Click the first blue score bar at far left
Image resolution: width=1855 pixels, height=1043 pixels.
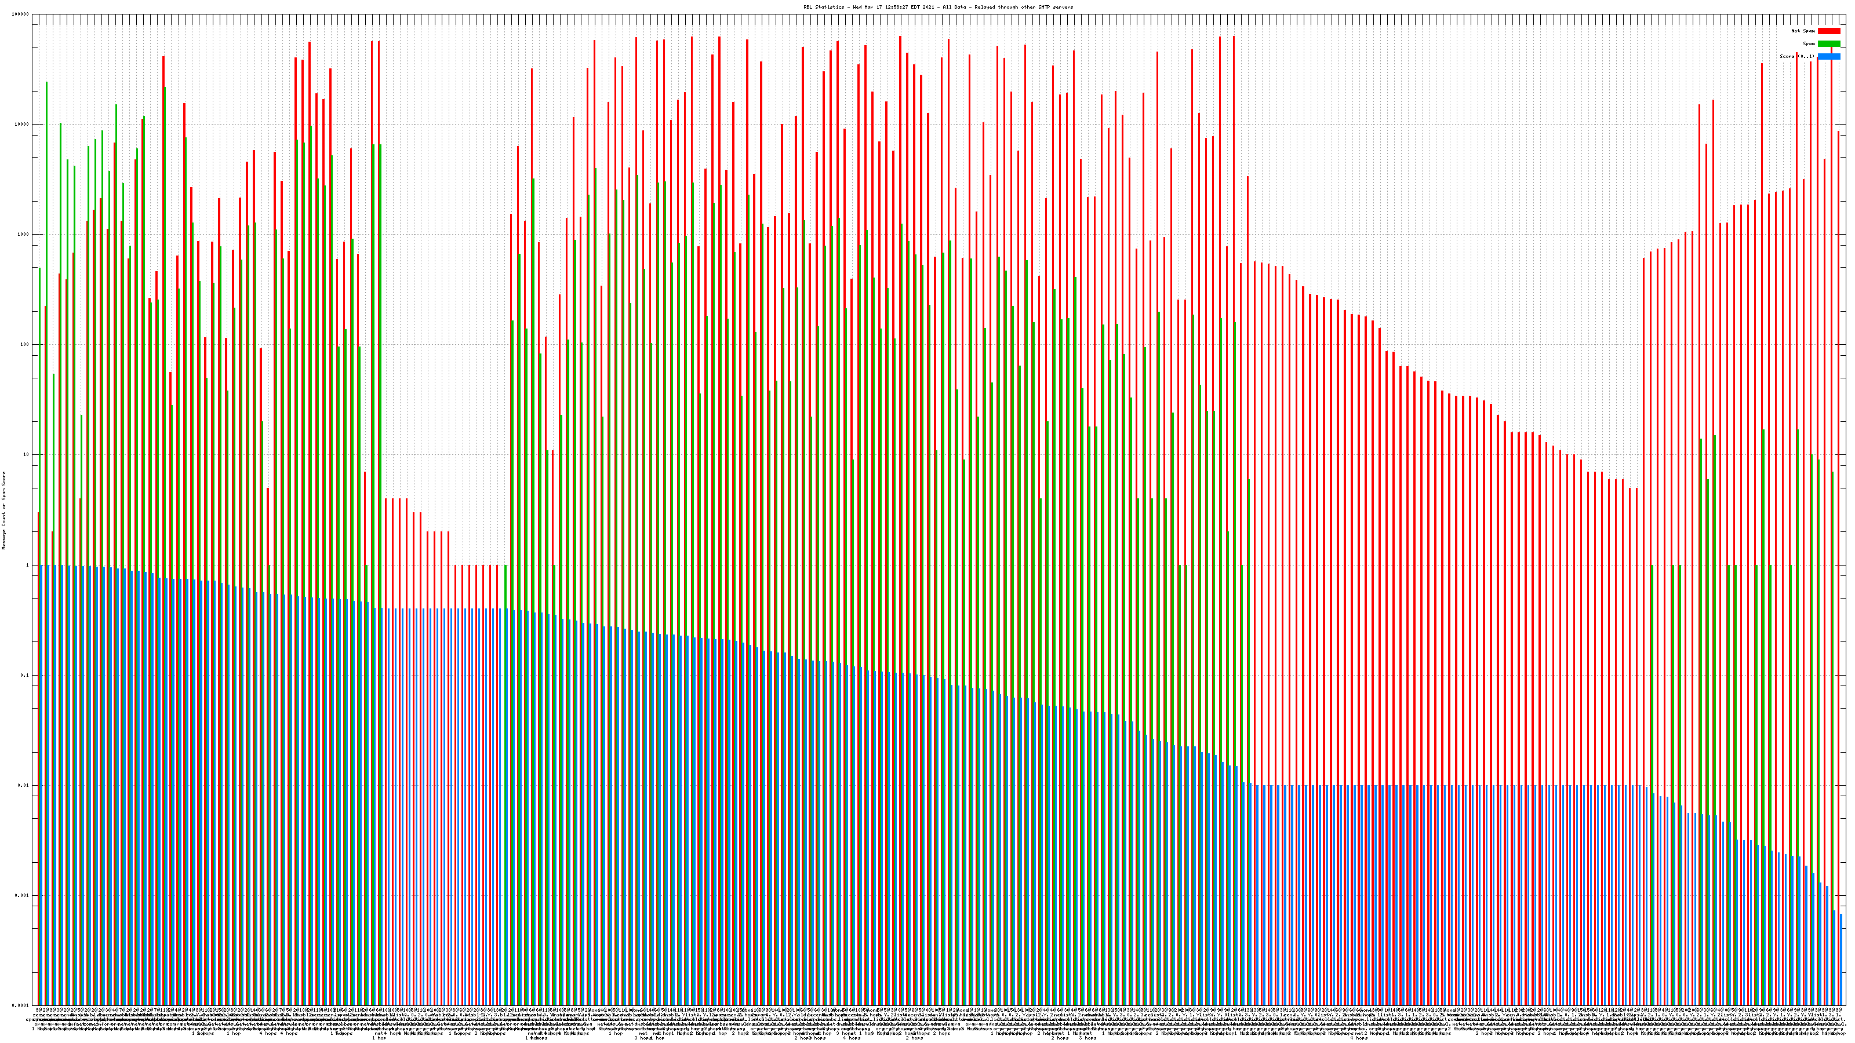tap(41, 785)
